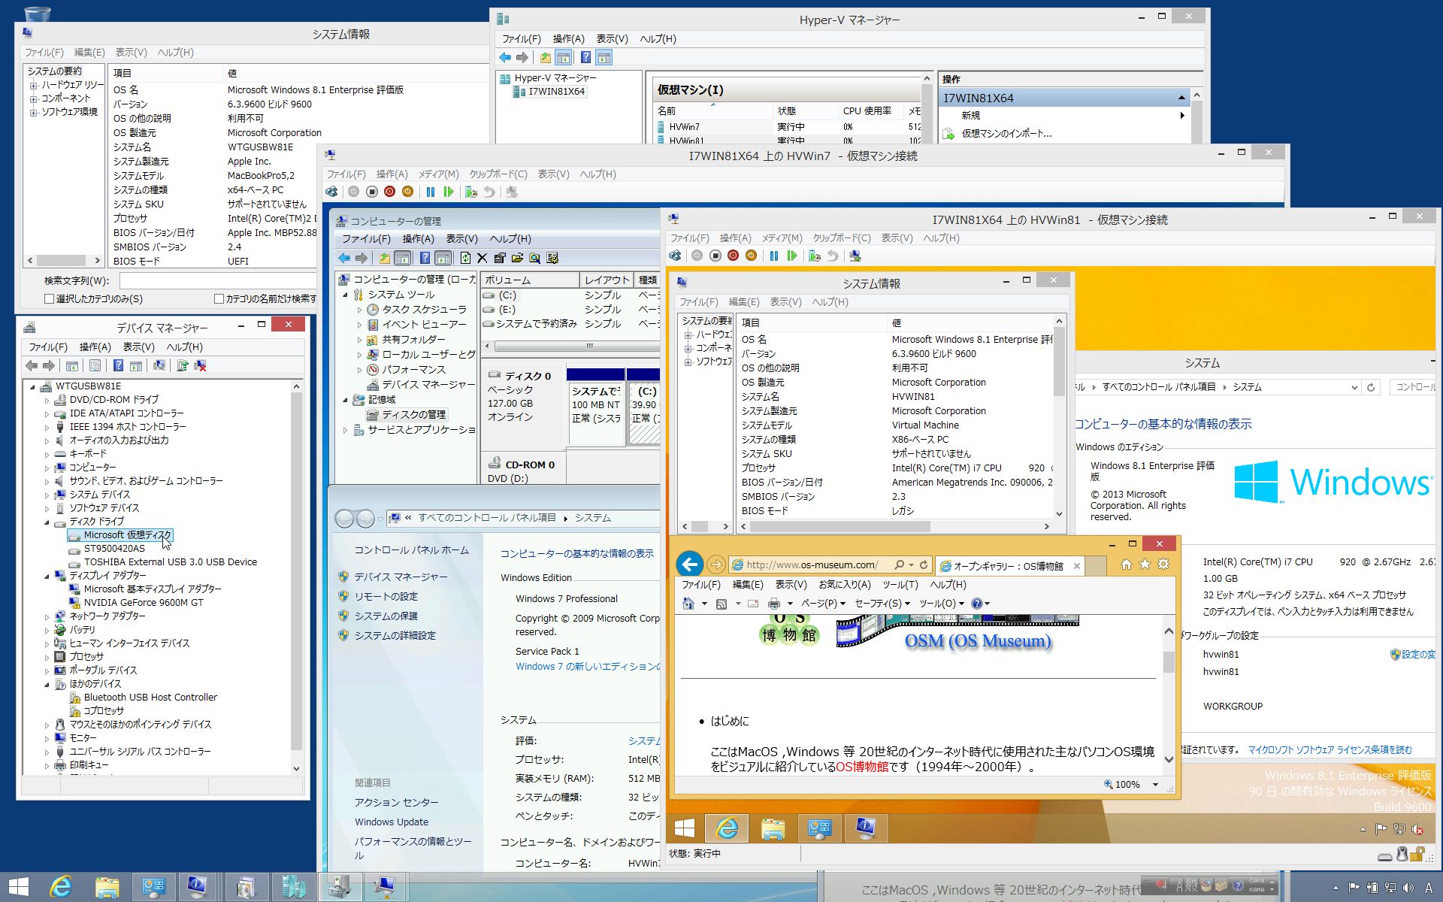Click RSS feed icon in IE command bar
The width and height of the screenshot is (1443, 902).
[721, 604]
